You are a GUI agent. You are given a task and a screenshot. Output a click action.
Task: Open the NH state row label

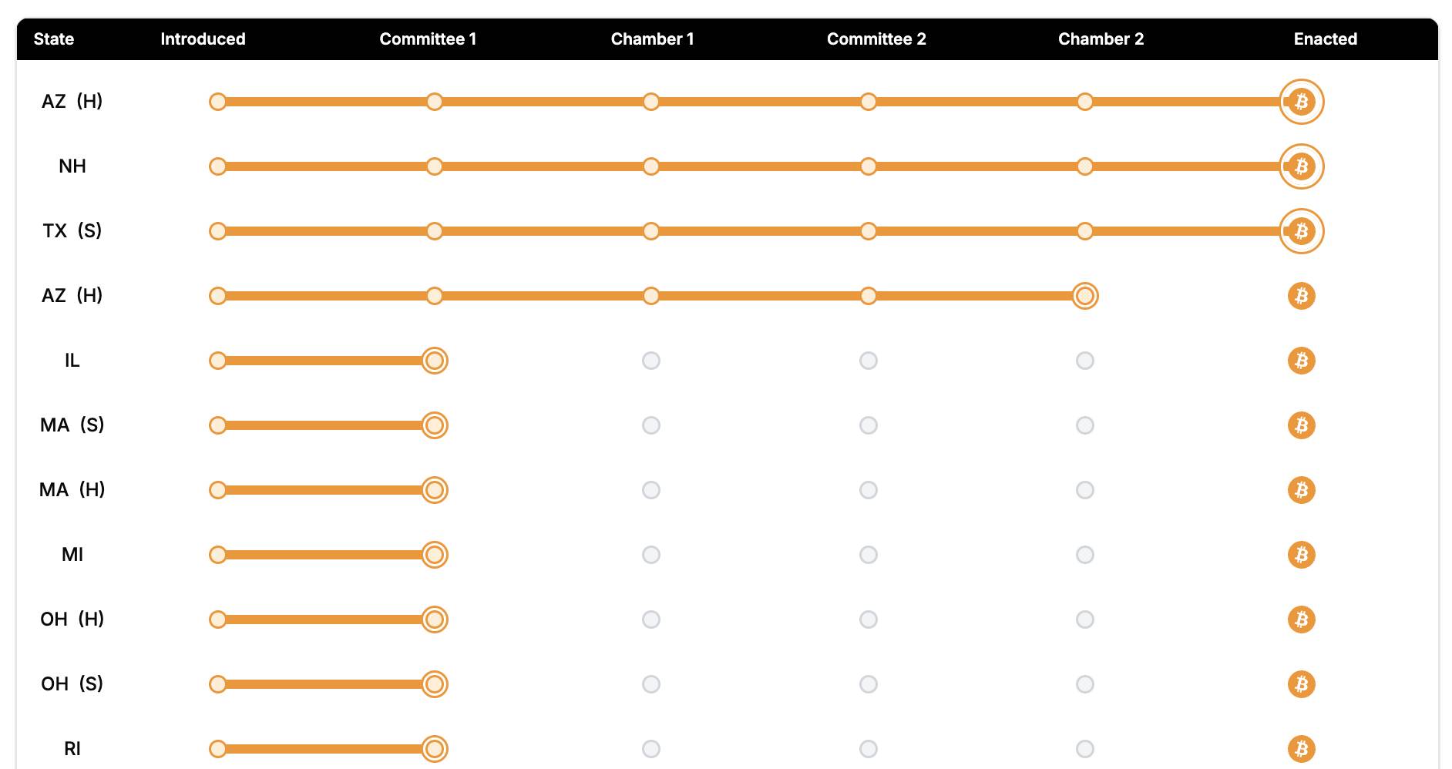[72, 166]
